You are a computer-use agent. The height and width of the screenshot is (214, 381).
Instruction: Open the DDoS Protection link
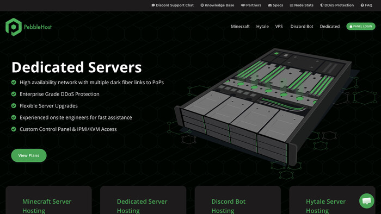click(x=337, y=5)
